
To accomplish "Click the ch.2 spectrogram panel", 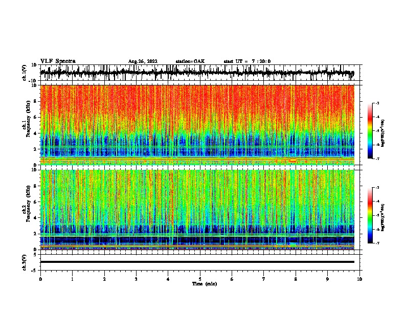I will [x=197, y=210].
